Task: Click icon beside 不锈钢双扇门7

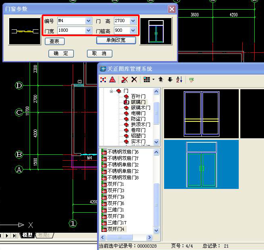Action: point(104,158)
